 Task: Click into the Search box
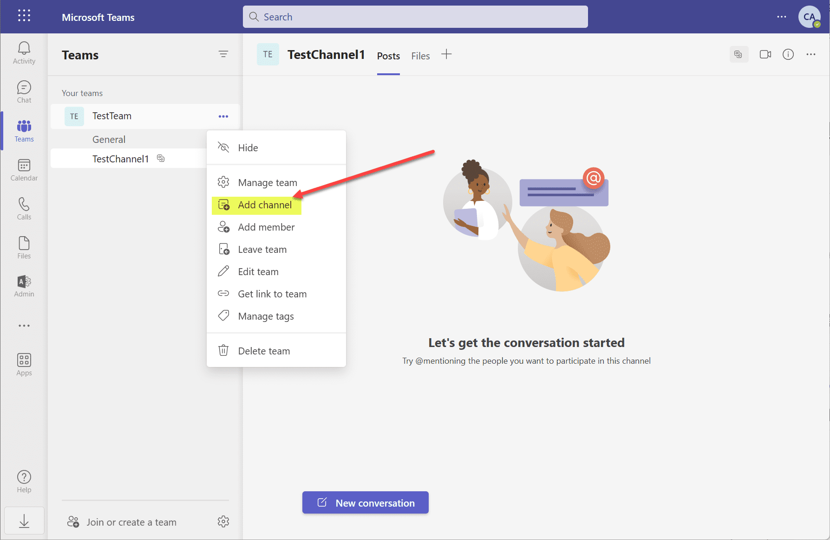(415, 17)
